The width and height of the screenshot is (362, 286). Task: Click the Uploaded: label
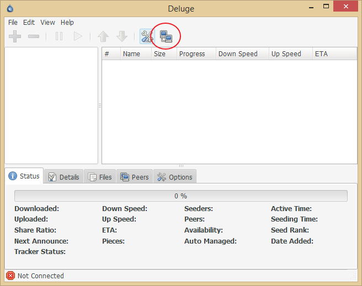click(x=31, y=219)
